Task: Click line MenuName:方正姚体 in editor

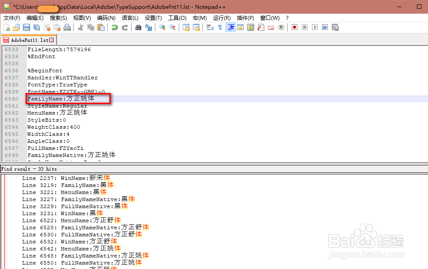Action: tap(57, 113)
